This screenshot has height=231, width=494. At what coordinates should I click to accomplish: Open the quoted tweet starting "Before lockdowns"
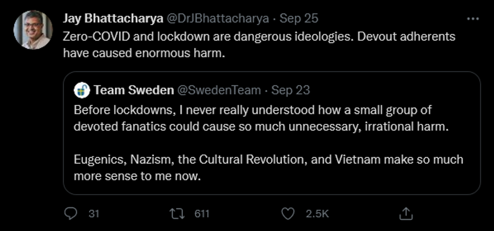coord(261,118)
